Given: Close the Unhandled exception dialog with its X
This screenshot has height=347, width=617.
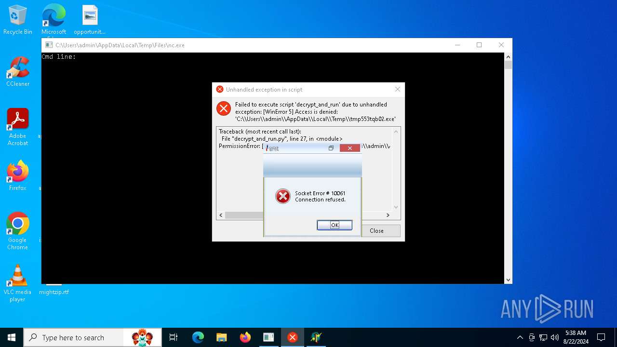Looking at the screenshot, I should tap(397, 89).
